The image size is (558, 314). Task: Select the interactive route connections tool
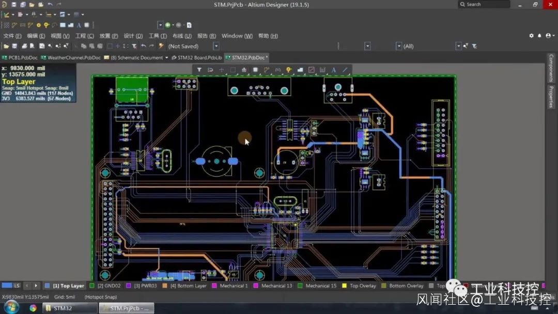point(267,70)
